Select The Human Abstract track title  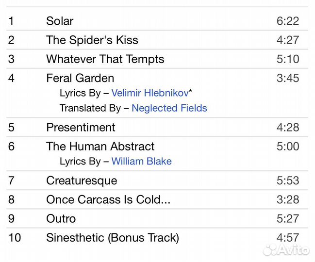(x=100, y=147)
